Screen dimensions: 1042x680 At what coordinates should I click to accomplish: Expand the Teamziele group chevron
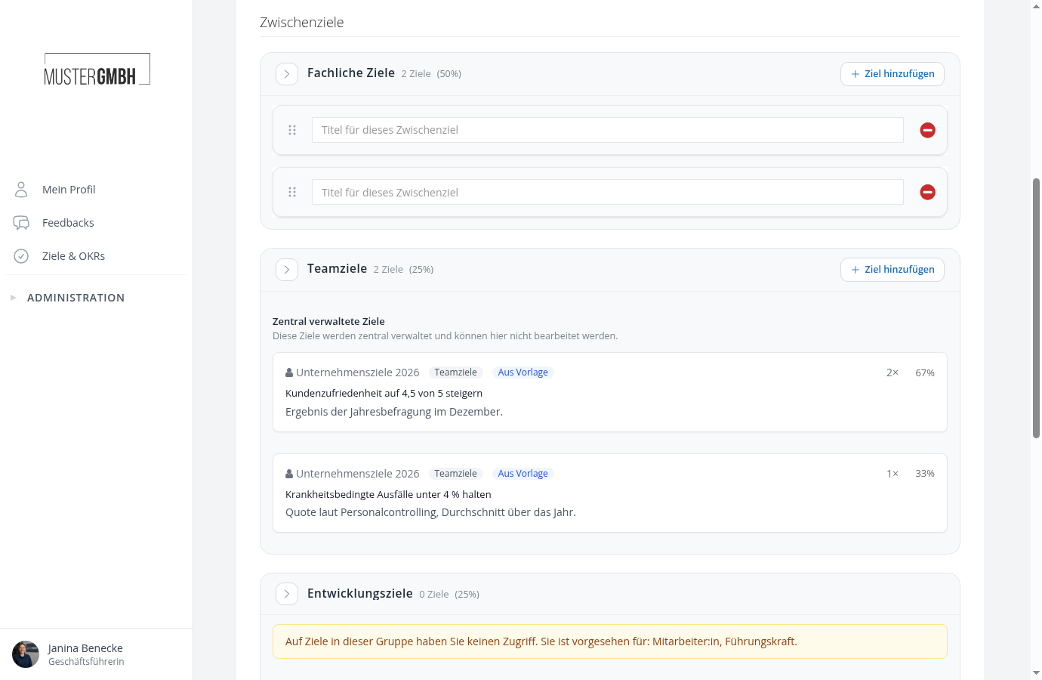(x=287, y=270)
